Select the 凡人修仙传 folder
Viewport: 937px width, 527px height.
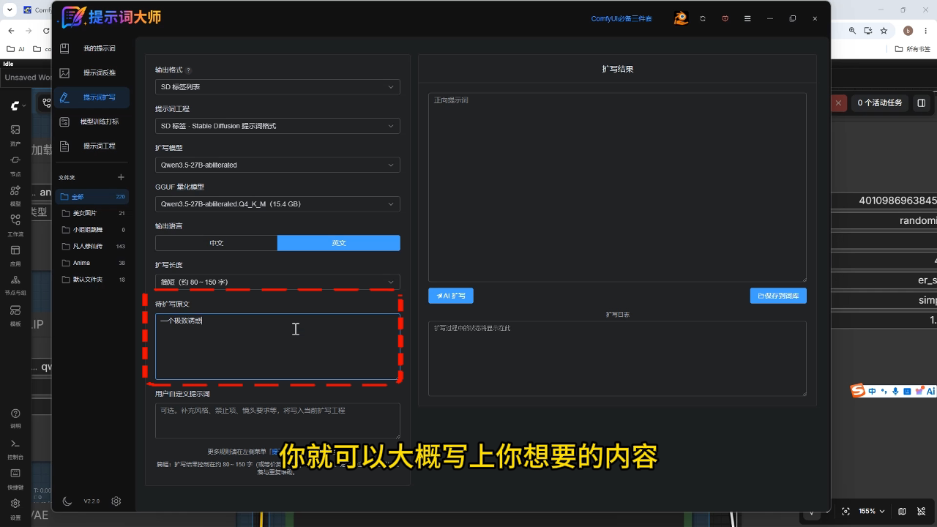(92, 246)
